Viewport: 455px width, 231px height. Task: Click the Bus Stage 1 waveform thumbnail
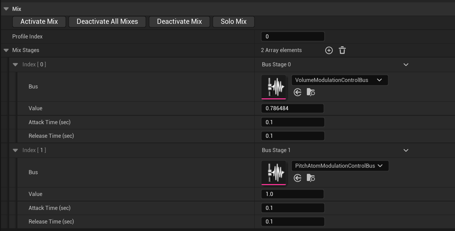pyautogui.click(x=274, y=172)
